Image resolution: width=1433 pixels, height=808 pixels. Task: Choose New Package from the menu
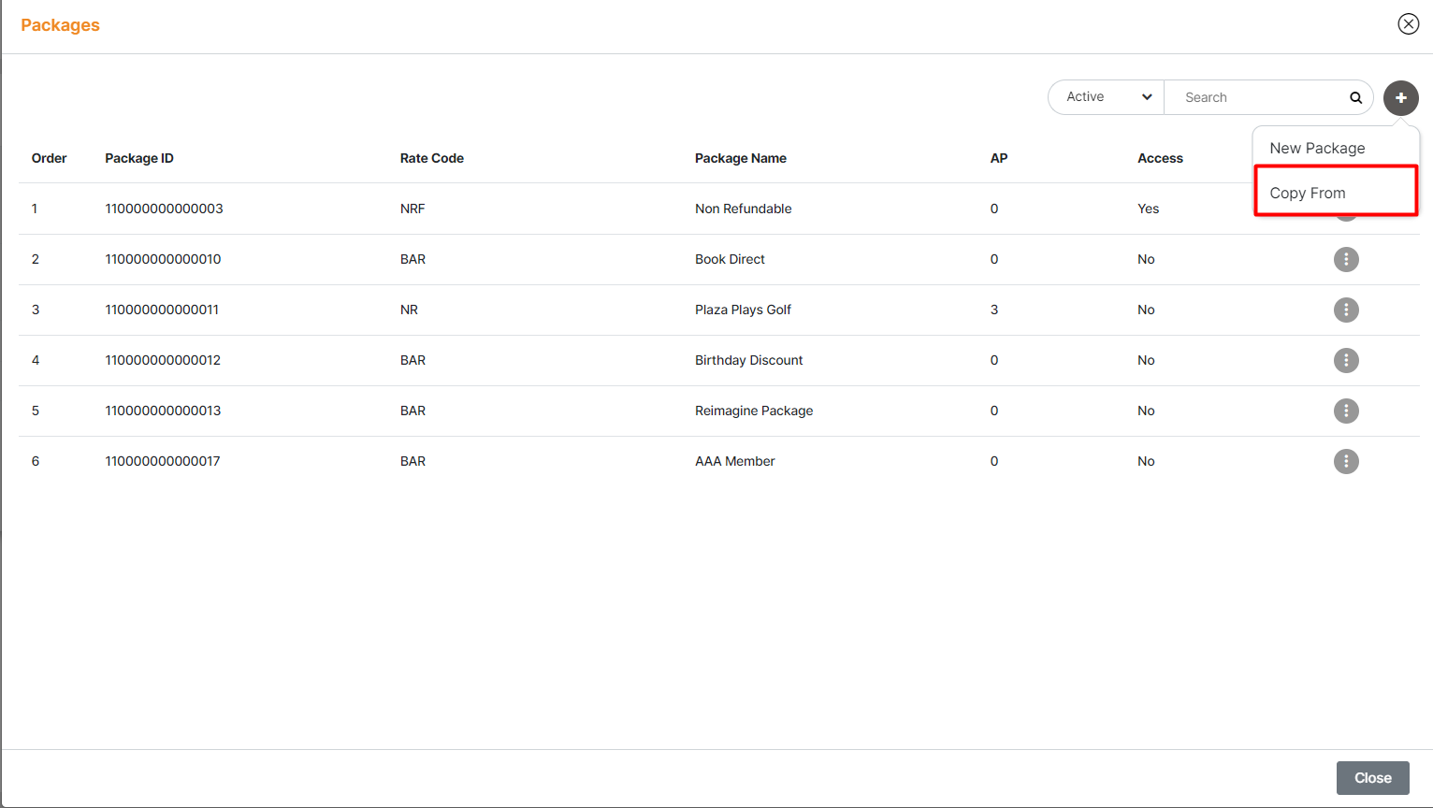click(x=1317, y=148)
